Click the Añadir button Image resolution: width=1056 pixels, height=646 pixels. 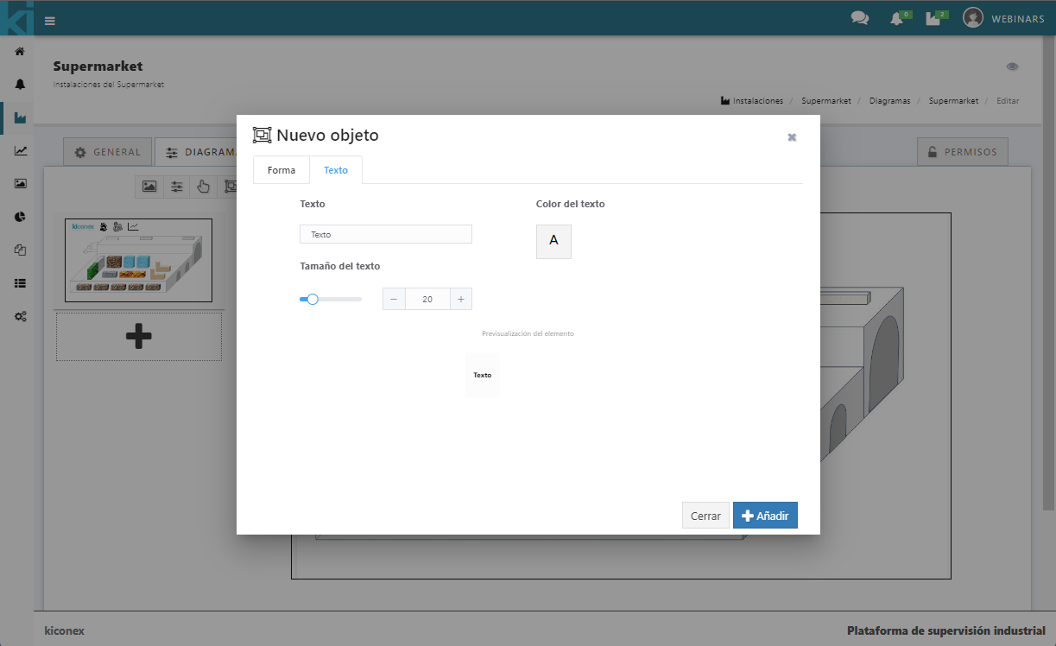pos(765,516)
